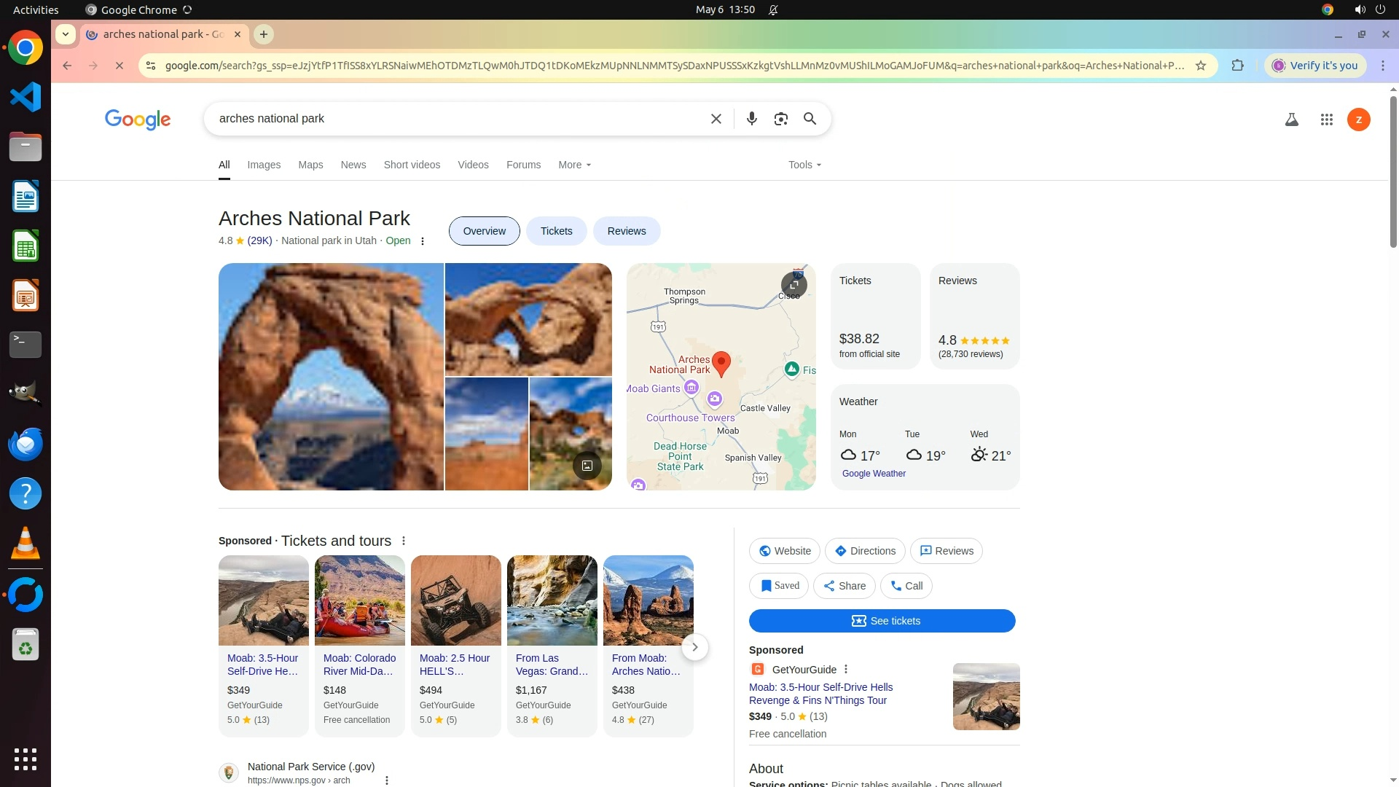Expand the map to full view
Screen dimensions: 1399x787
pyautogui.click(x=793, y=284)
